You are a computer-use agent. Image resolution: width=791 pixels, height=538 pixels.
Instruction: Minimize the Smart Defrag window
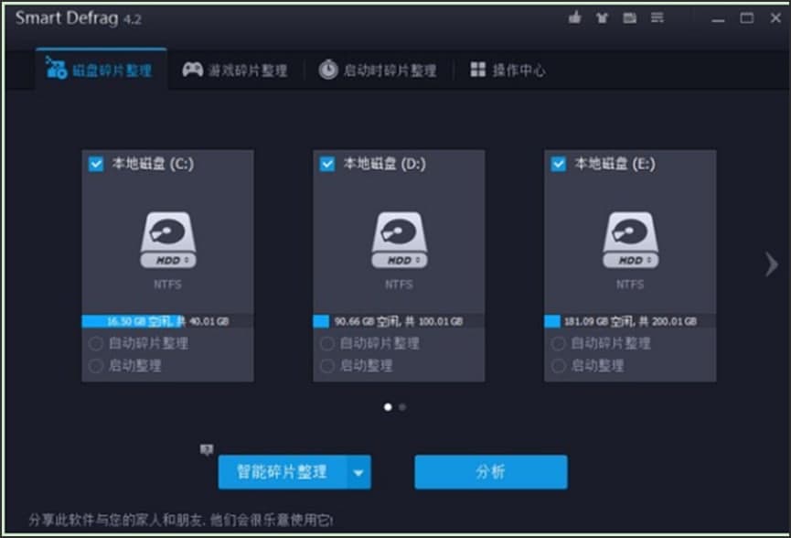(718, 19)
